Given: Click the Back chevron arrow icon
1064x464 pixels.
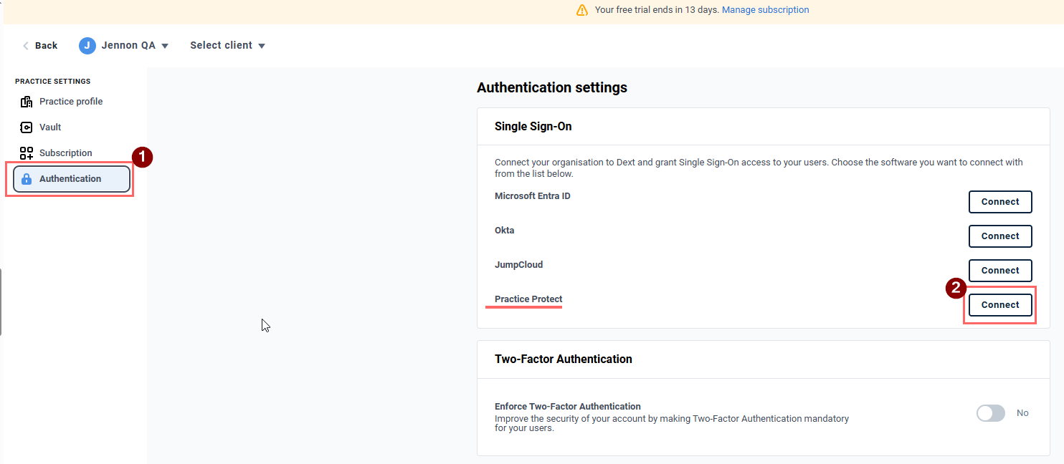Looking at the screenshot, I should 26,46.
